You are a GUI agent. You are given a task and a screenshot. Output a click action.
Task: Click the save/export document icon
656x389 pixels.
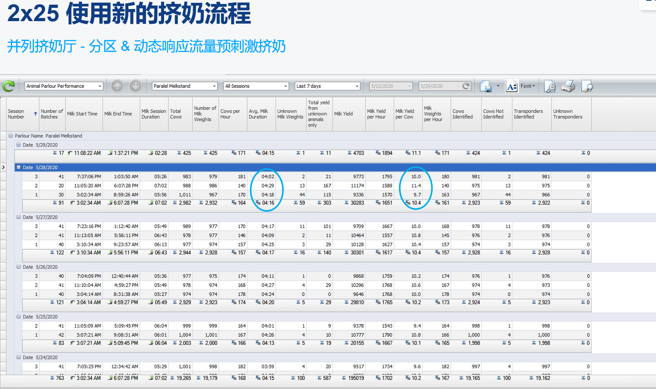pos(486,86)
